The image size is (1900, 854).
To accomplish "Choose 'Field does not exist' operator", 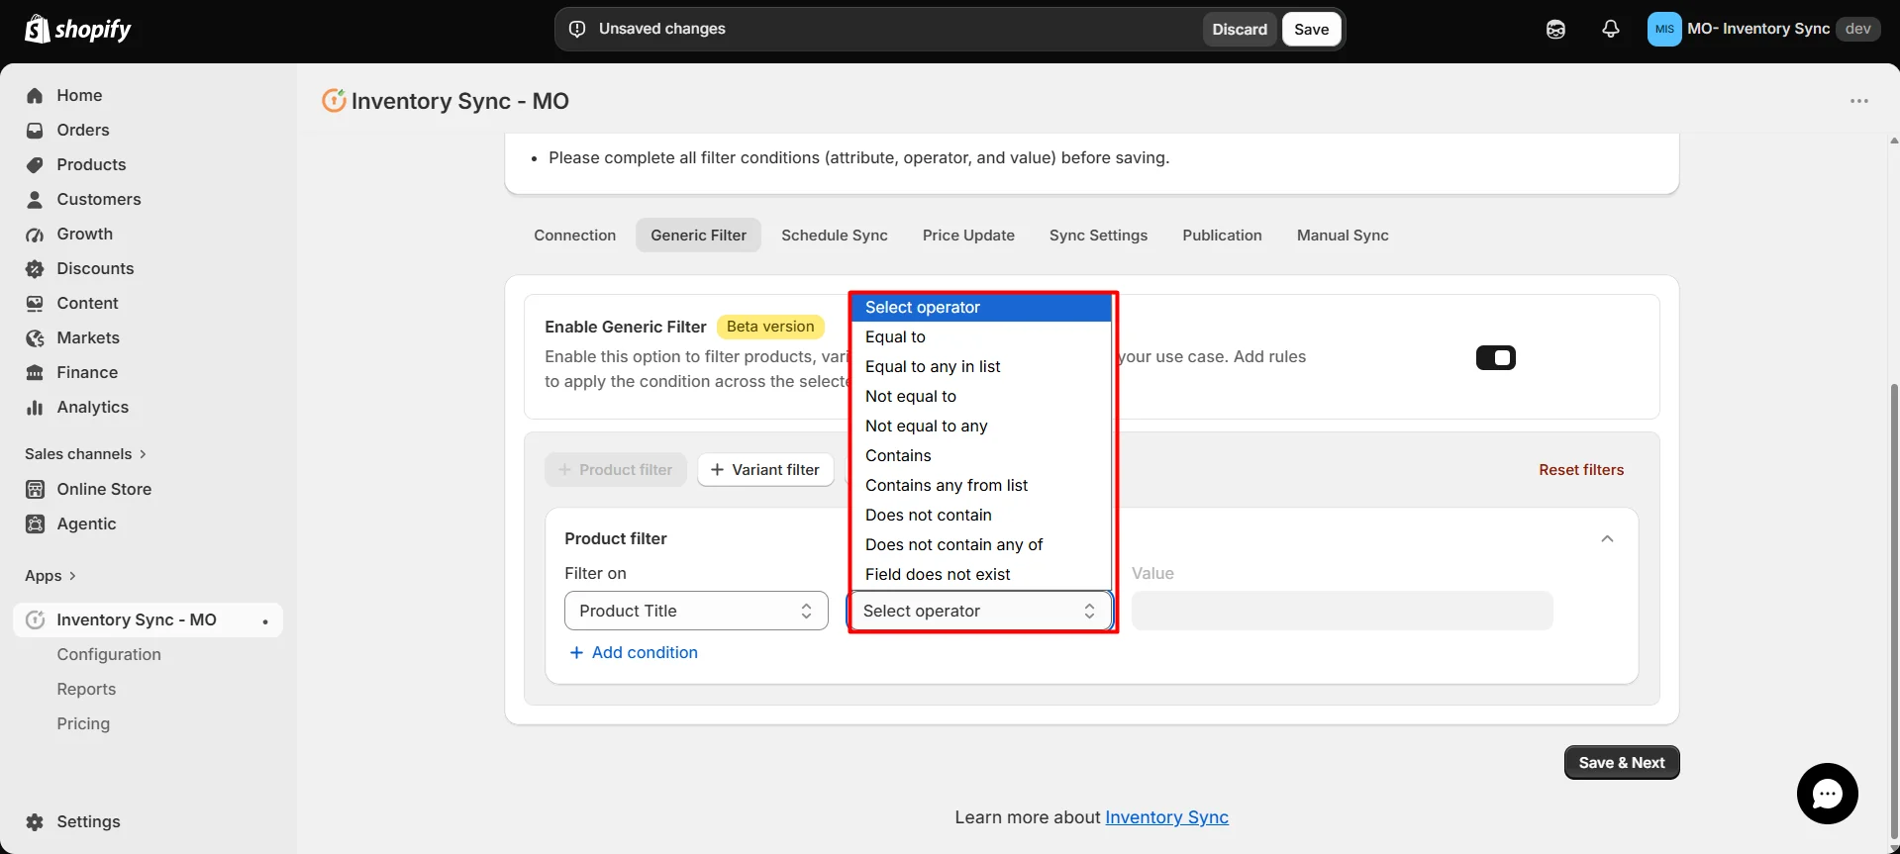I will pyautogui.click(x=981, y=574).
